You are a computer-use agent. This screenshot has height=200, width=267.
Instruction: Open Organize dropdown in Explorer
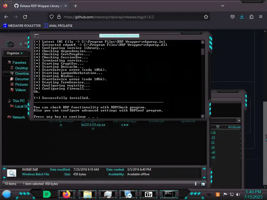(x=15, y=53)
